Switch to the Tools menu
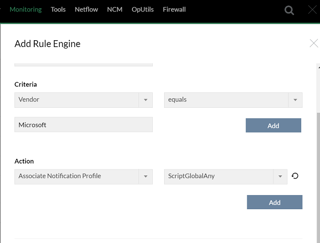 tap(58, 9)
